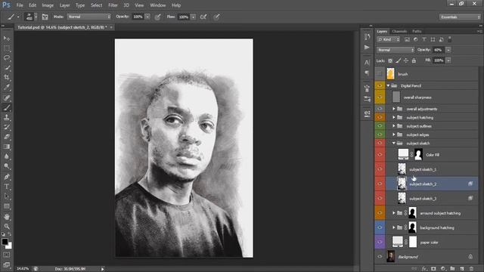The image size is (484, 272).
Task: Select the Horizontal Type tool
Action: tap(7, 187)
